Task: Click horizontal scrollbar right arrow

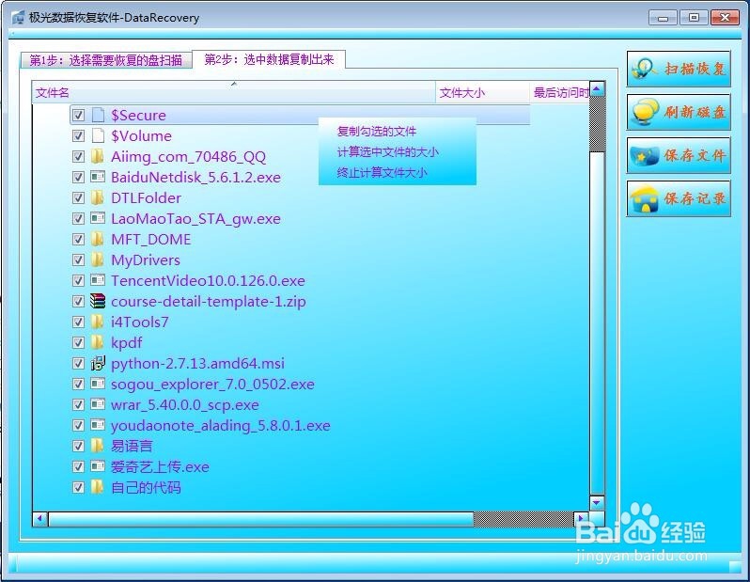Action: click(581, 518)
